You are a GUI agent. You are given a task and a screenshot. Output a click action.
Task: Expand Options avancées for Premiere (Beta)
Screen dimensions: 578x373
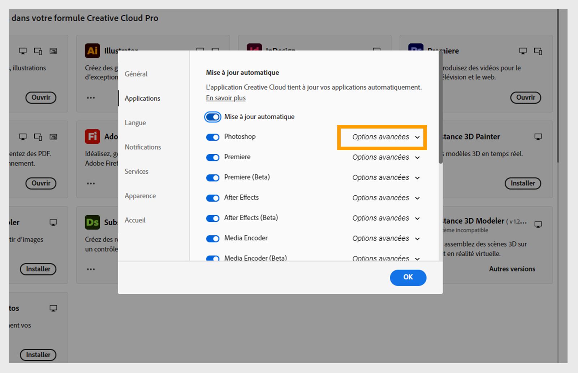pyautogui.click(x=386, y=177)
